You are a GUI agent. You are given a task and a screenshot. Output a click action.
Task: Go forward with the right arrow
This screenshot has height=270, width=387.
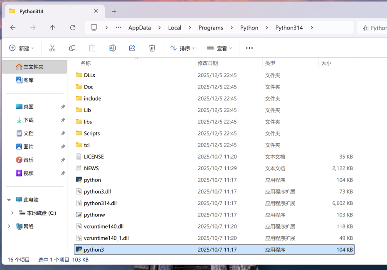point(33,27)
